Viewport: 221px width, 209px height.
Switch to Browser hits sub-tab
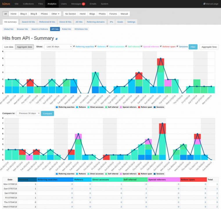(x=22, y=29)
